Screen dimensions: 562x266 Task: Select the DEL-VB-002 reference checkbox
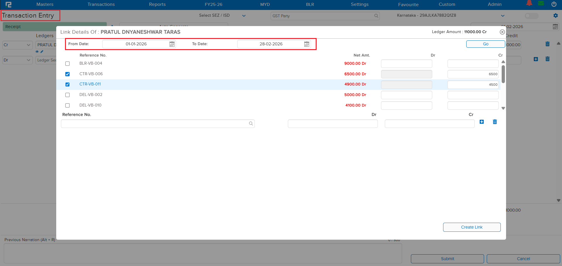coord(67,95)
